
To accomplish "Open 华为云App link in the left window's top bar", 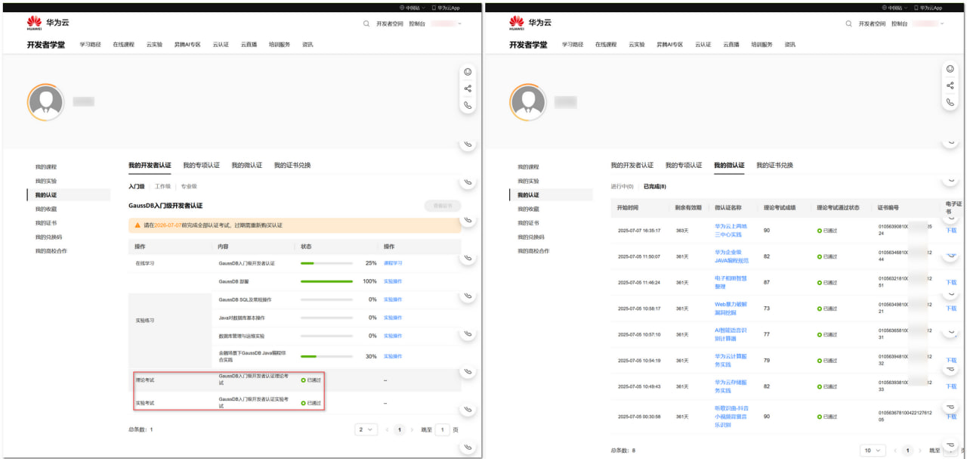I will [x=446, y=8].
